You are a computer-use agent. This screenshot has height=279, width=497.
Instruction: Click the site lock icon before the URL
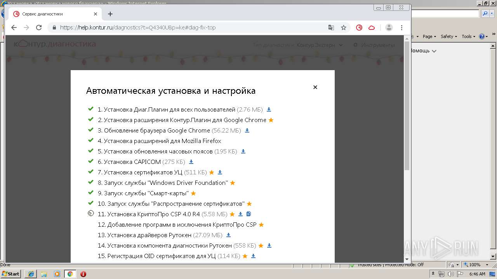click(x=54, y=28)
